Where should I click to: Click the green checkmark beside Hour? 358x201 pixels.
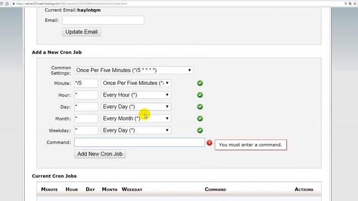(x=200, y=95)
